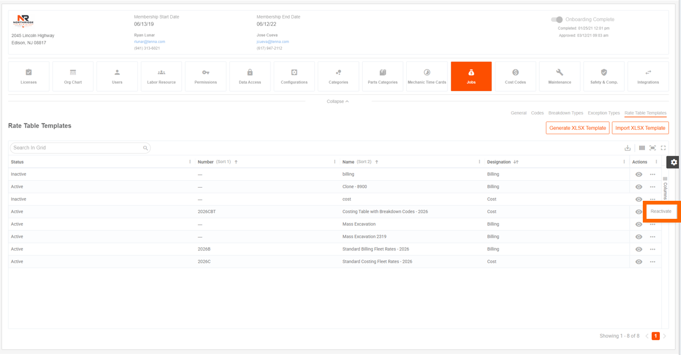Image resolution: width=681 pixels, height=355 pixels.
Task: Click the grid columns layout icon
Action: pyautogui.click(x=642, y=148)
